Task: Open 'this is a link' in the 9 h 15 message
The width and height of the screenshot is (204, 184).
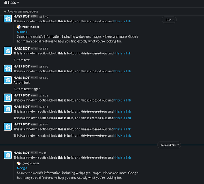Action: coord(122,158)
